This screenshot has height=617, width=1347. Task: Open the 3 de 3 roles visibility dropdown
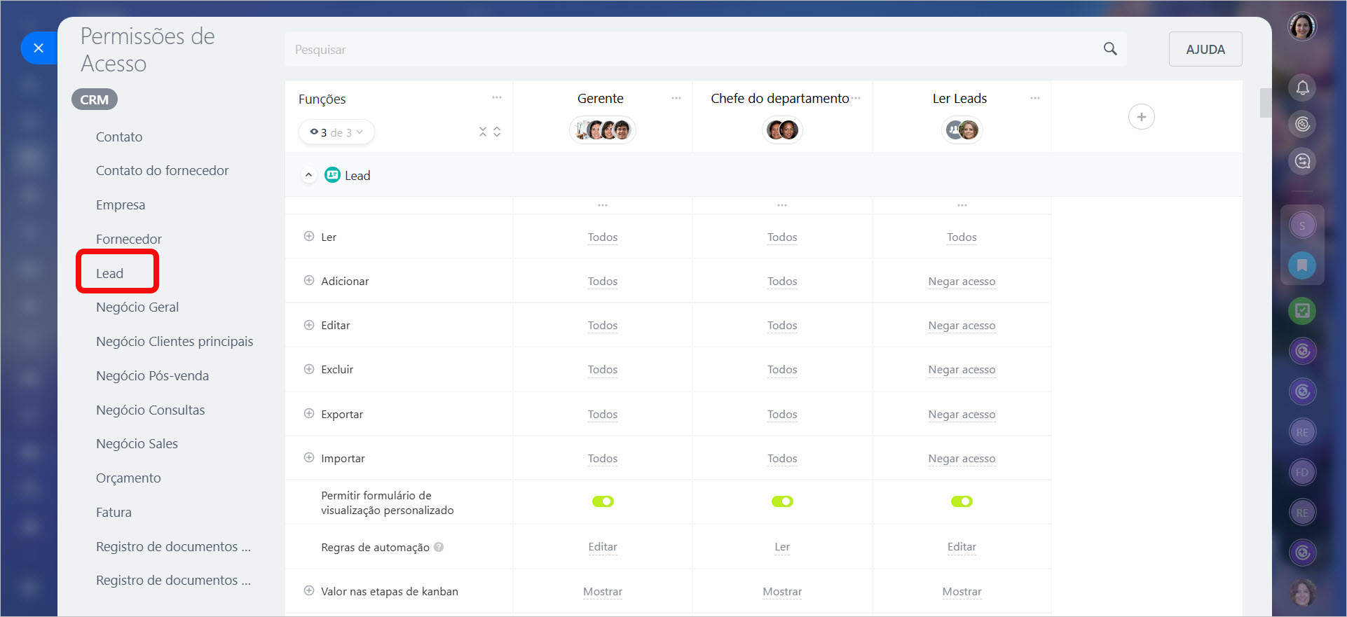336,132
